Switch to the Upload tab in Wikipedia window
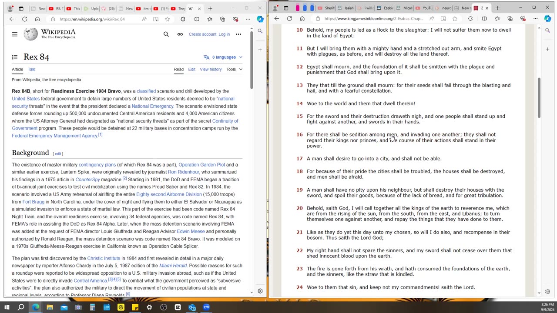The image size is (557, 313). [91, 9]
